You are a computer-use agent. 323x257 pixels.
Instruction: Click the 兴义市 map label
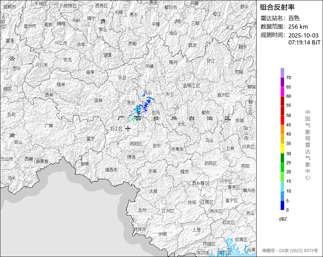41,65
